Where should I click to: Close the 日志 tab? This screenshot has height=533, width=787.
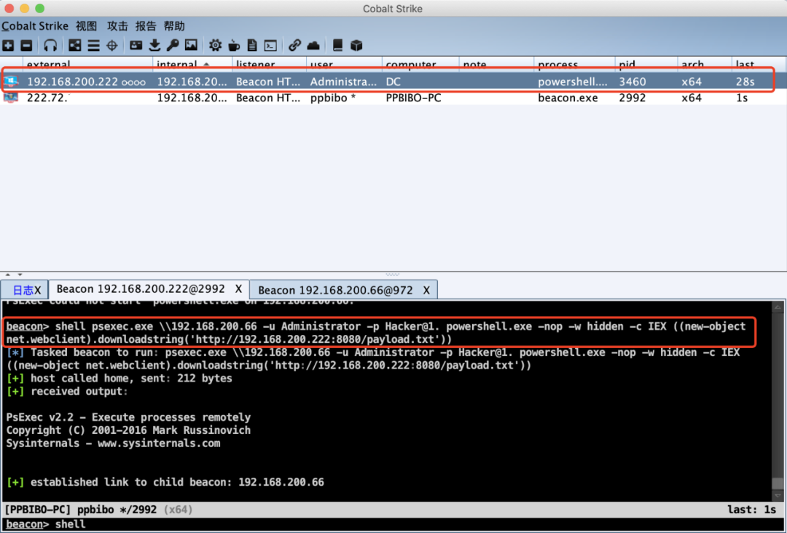pyautogui.click(x=38, y=291)
